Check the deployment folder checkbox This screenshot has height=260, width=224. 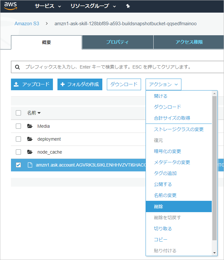18,139
